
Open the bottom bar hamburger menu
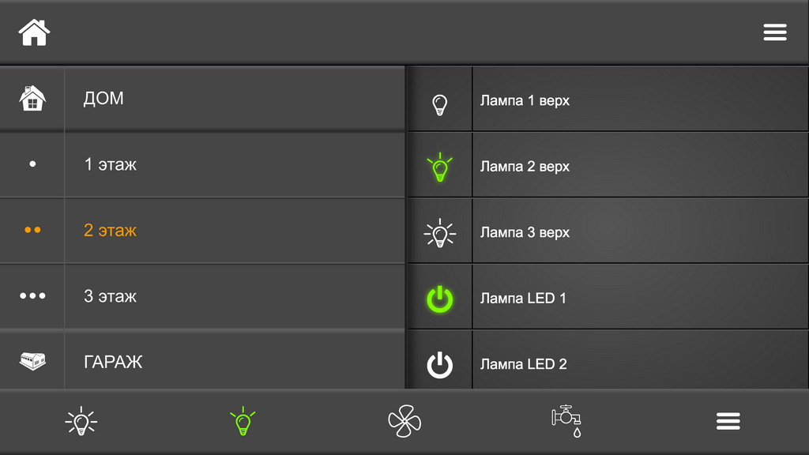pos(728,421)
